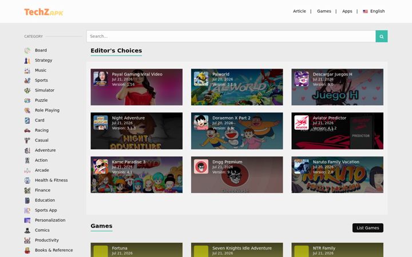This screenshot has width=412, height=257.
Task: Open the Seven Knights Idle Adventure card
Action: [237, 250]
